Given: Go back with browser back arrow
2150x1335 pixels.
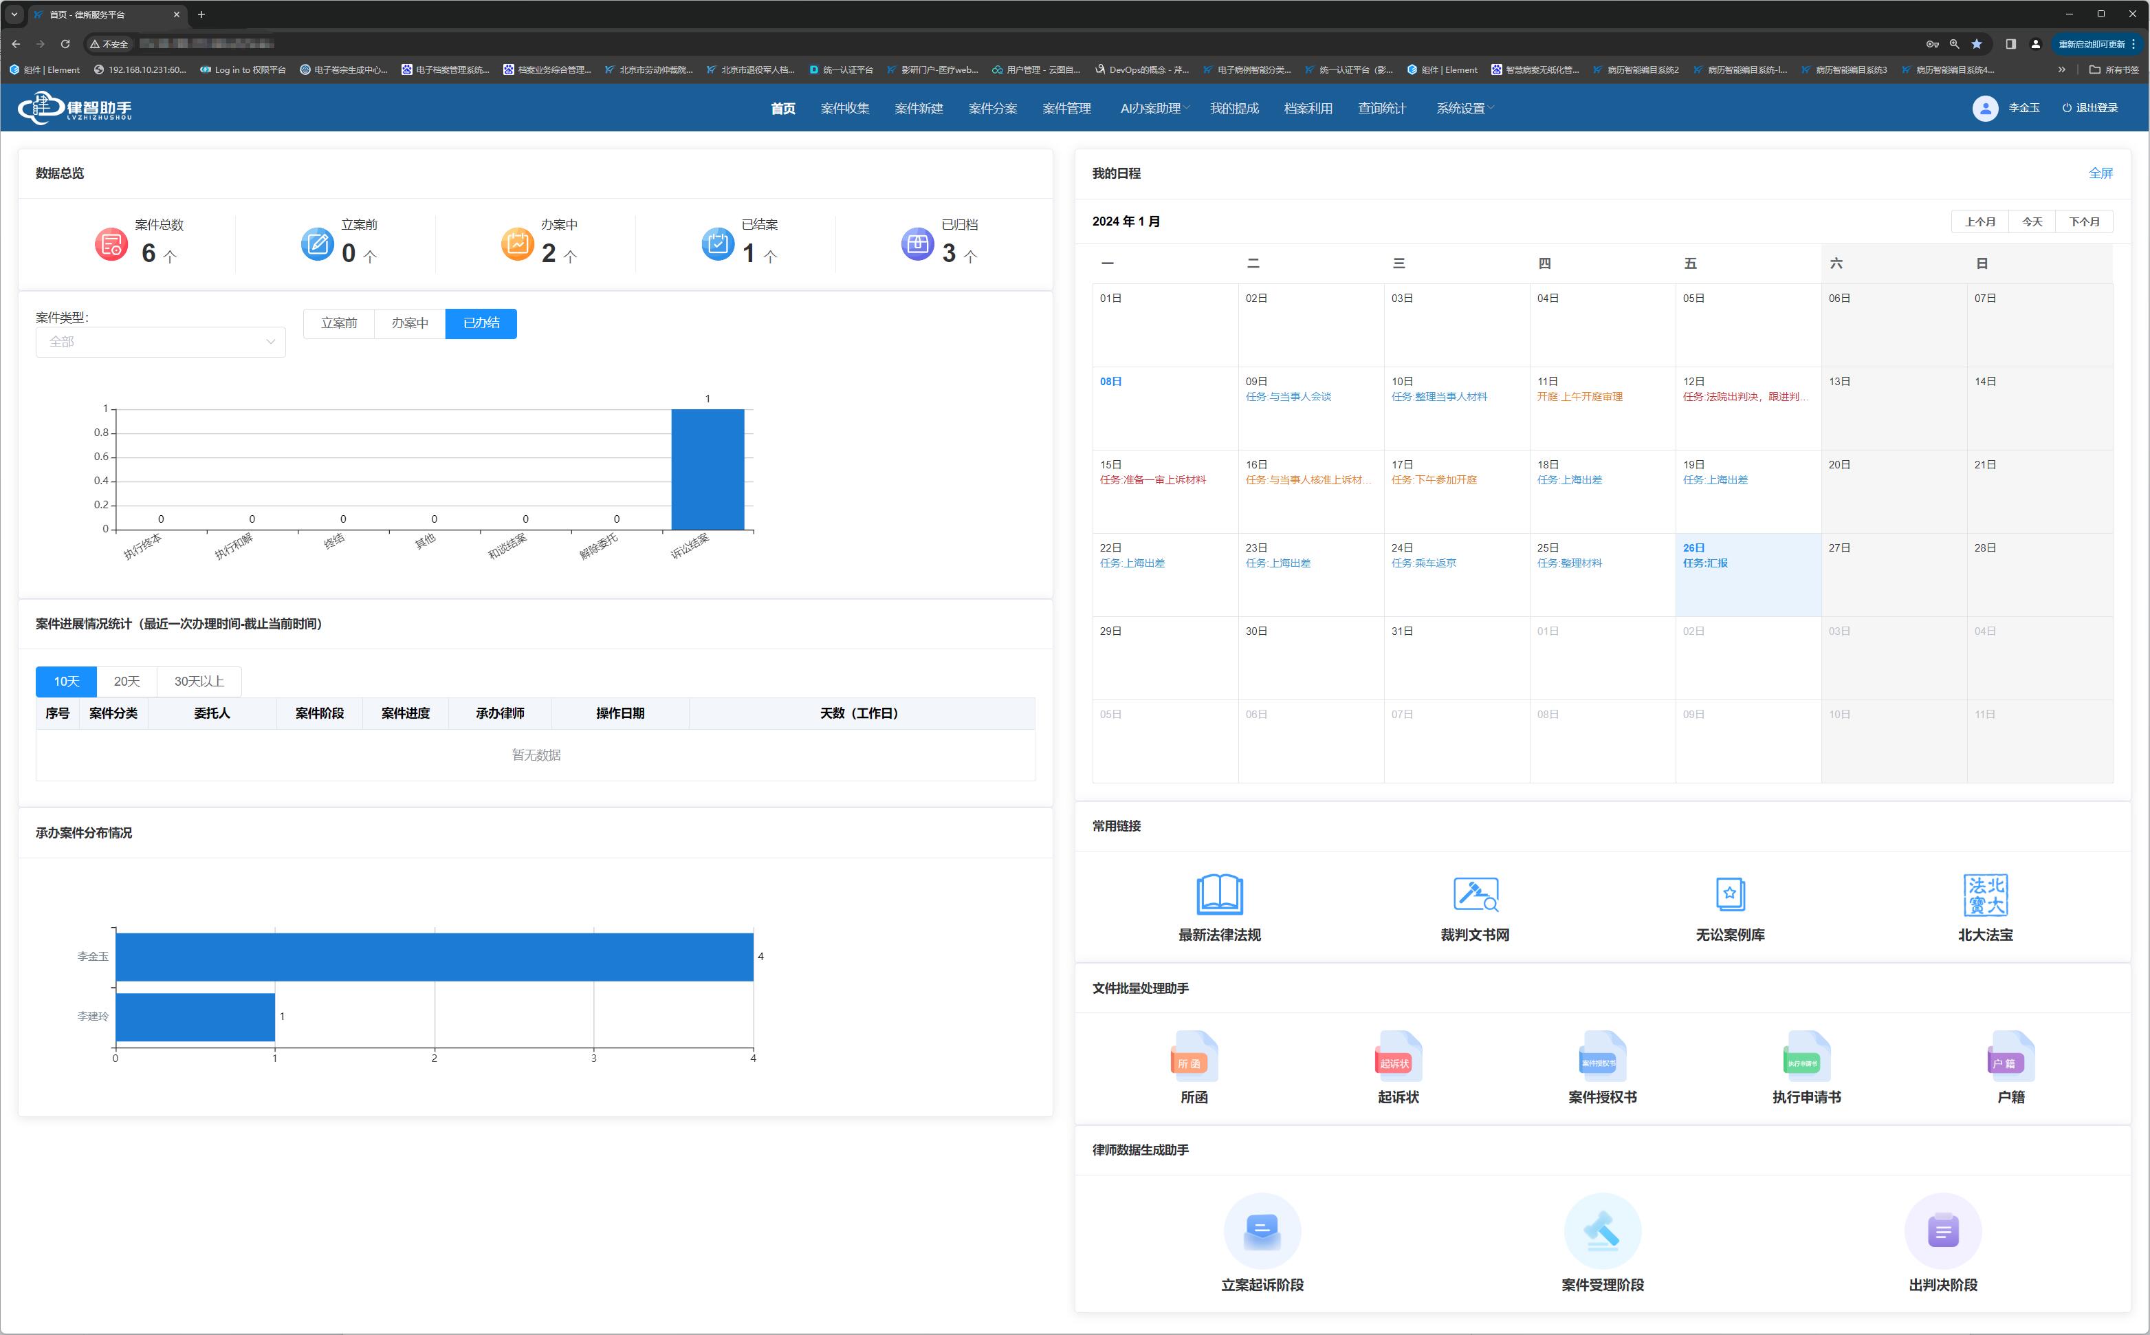Looking at the screenshot, I should 16,43.
